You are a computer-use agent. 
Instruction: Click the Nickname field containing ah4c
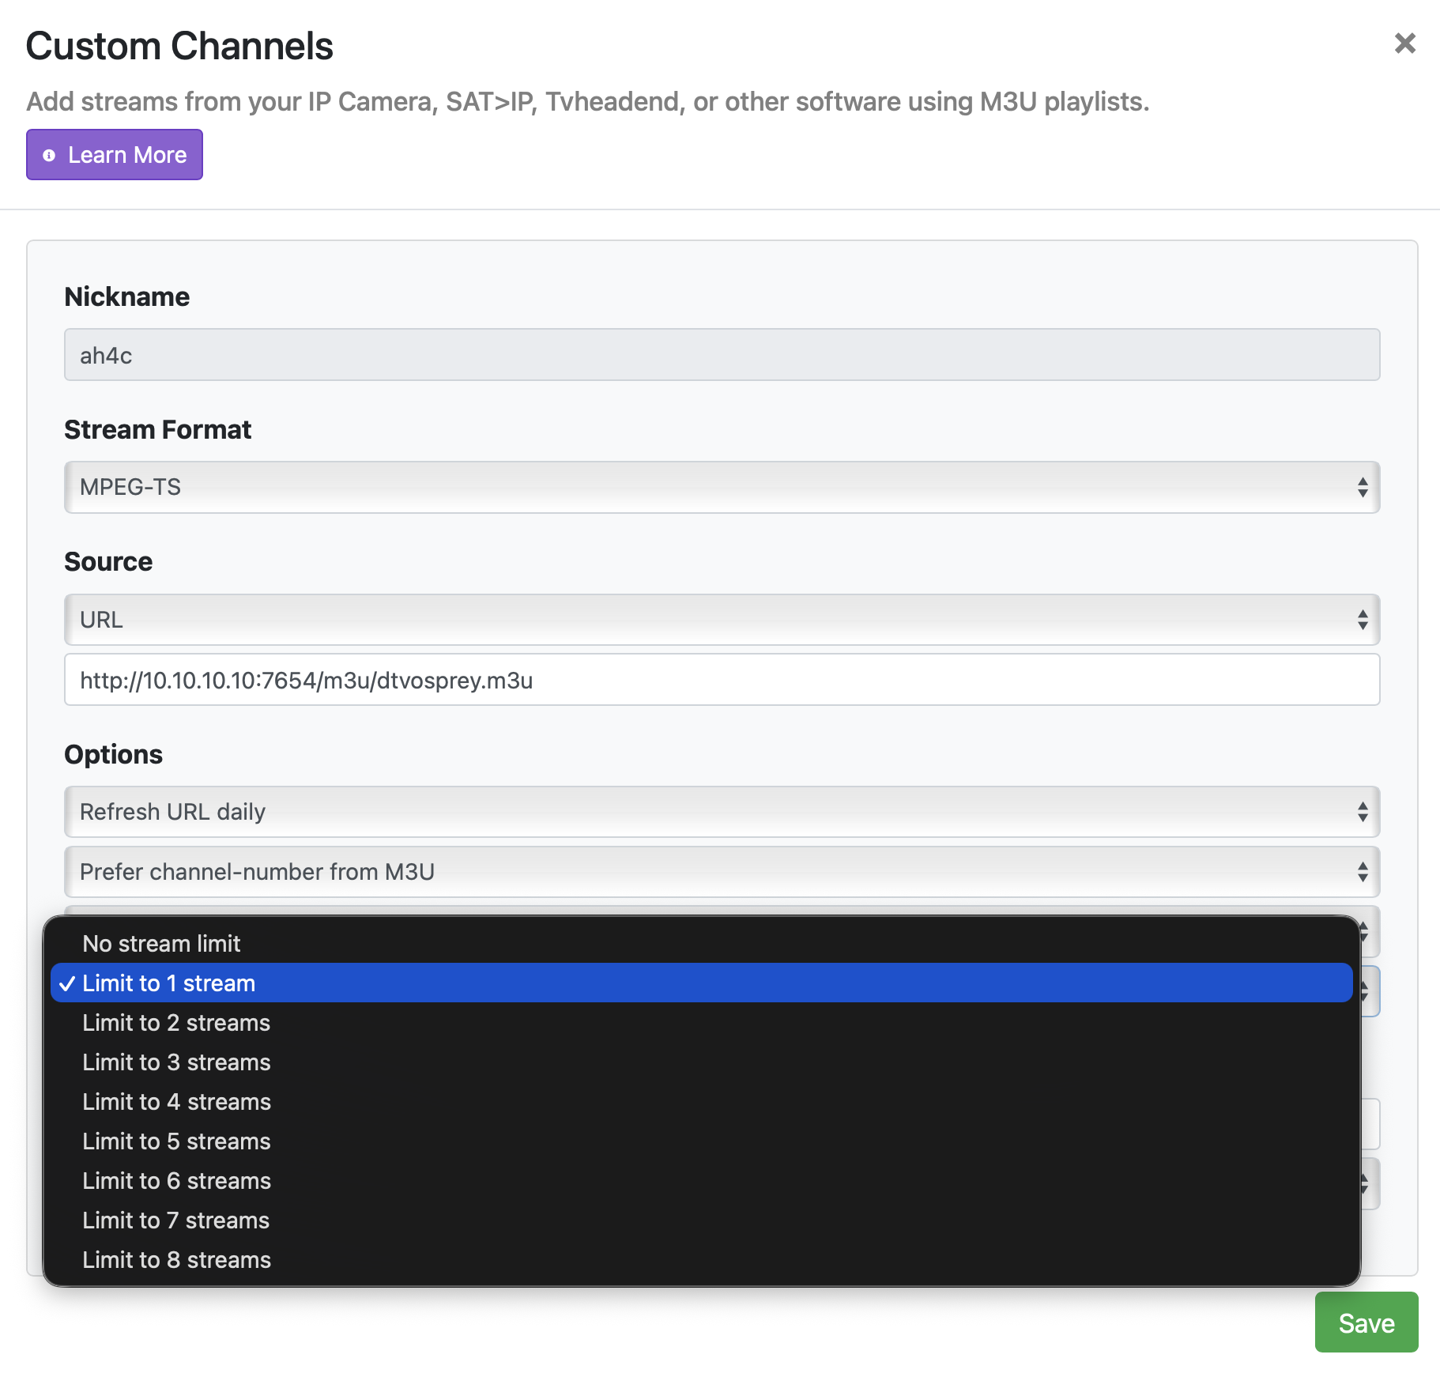click(721, 355)
